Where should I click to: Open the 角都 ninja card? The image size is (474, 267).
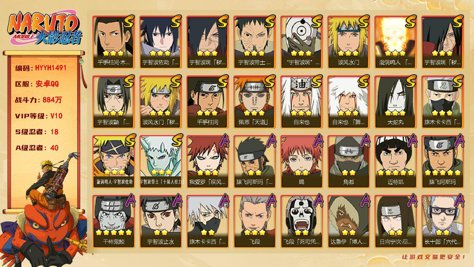pyautogui.click(x=348, y=162)
